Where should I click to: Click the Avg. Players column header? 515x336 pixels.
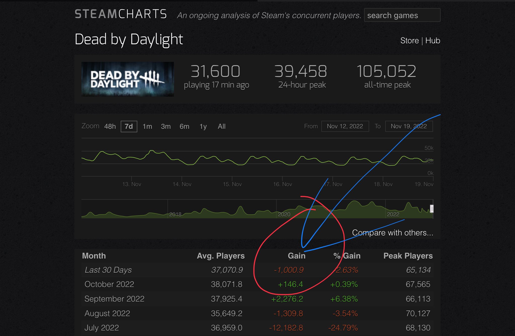pyautogui.click(x=221, y=256)
